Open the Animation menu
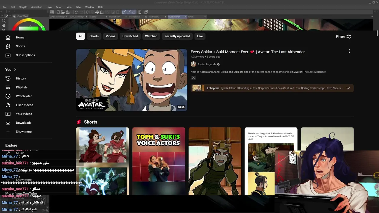This screenshot has height=213, width=379. 37,7
